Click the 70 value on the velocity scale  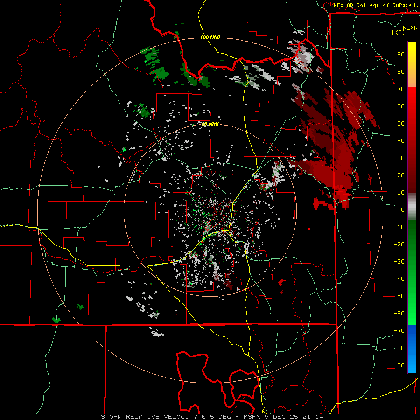[401, 89]
